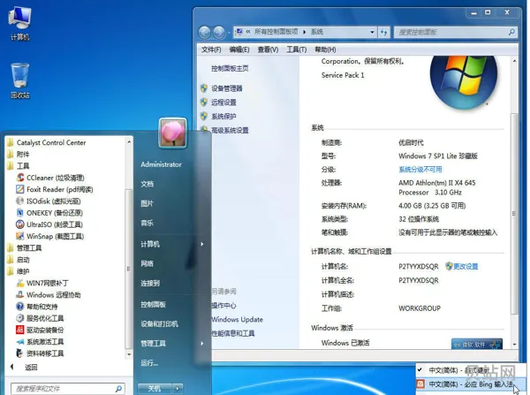The height and width of the screenshot is (395, 530).
Task: Open the 工具(T) menu
Action: coord(297,49)
